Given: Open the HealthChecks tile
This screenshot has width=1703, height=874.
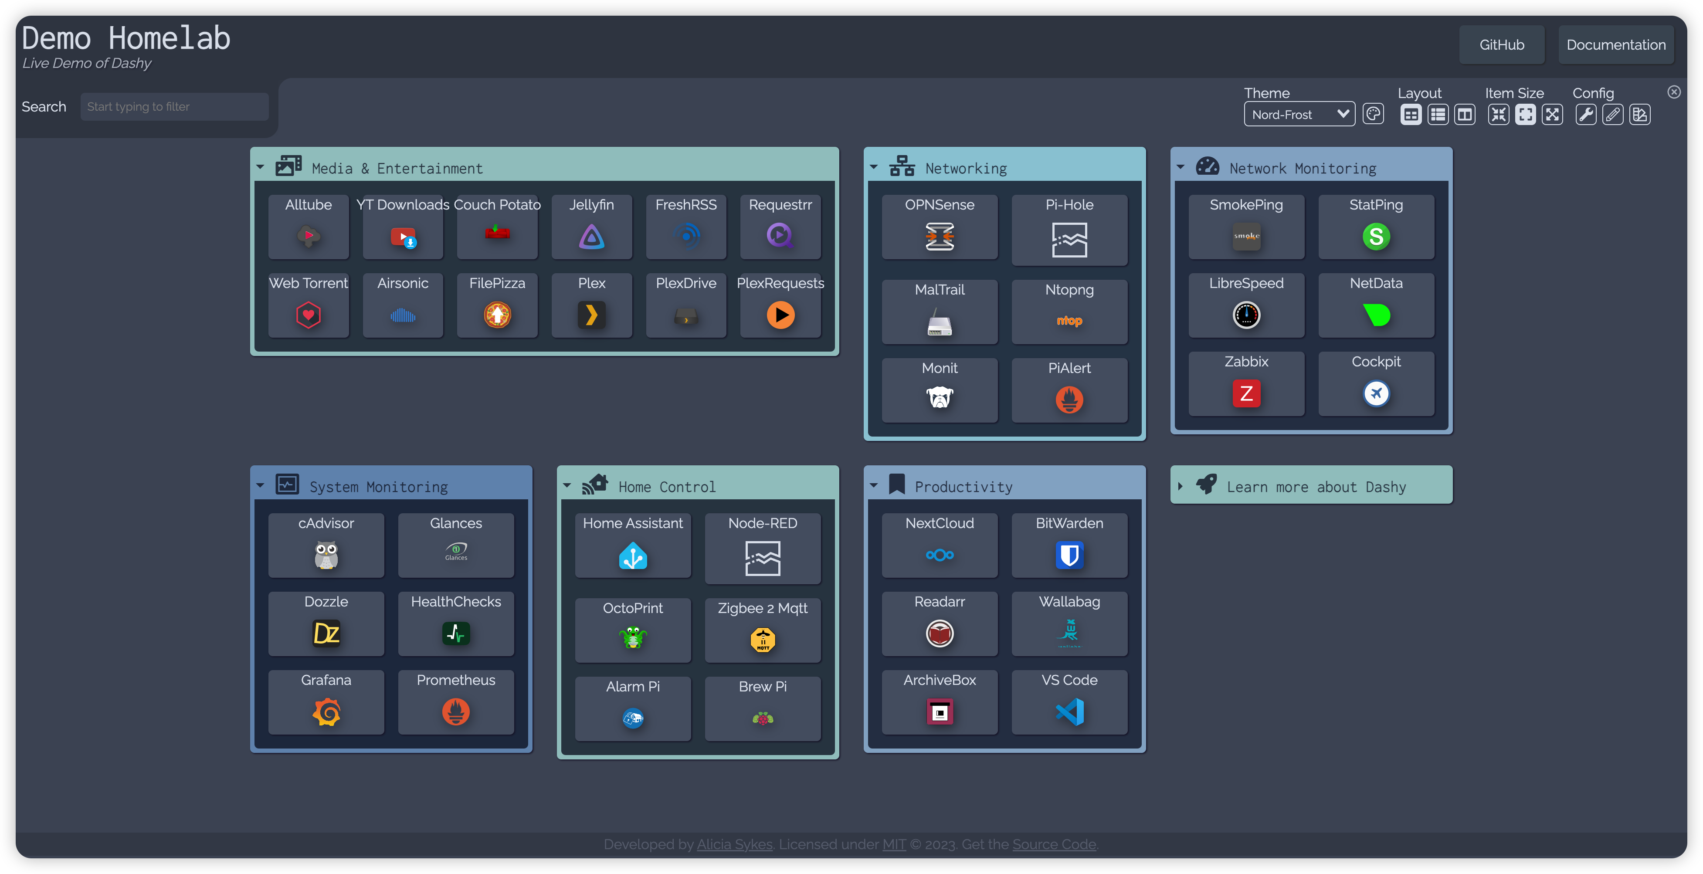Looking at the screenshot, I should [x=455, y=623].
